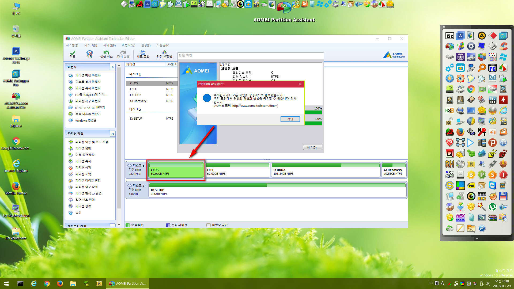The image size is (514, 289).
Task: Open ReExplorer.exe desktop icon
Action: point(16,233)
